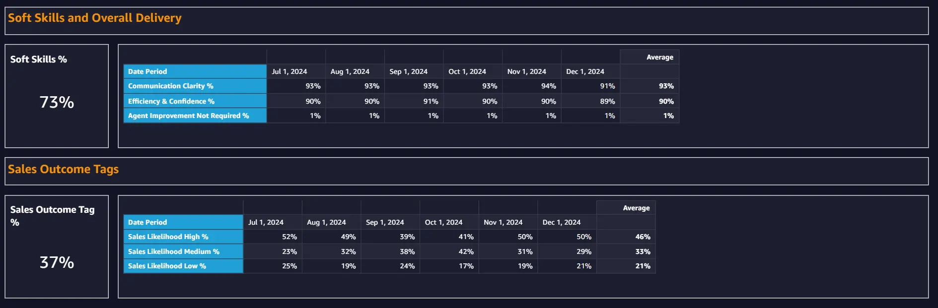The height and width of the screenshot is (308, 938).
Task: Click the Average header in Sales Outcome table
Action: click(x=637, y=208)
